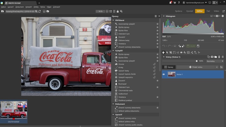Rotate the image left
The width and height of the screenshot is (226, 127).
[x=180, y=46]
